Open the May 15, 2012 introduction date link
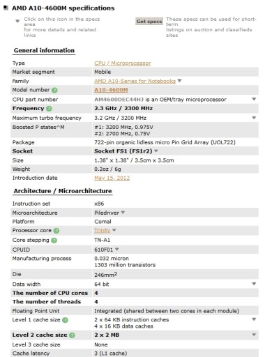Screen dimensions: 265x357 pos(112,178)
